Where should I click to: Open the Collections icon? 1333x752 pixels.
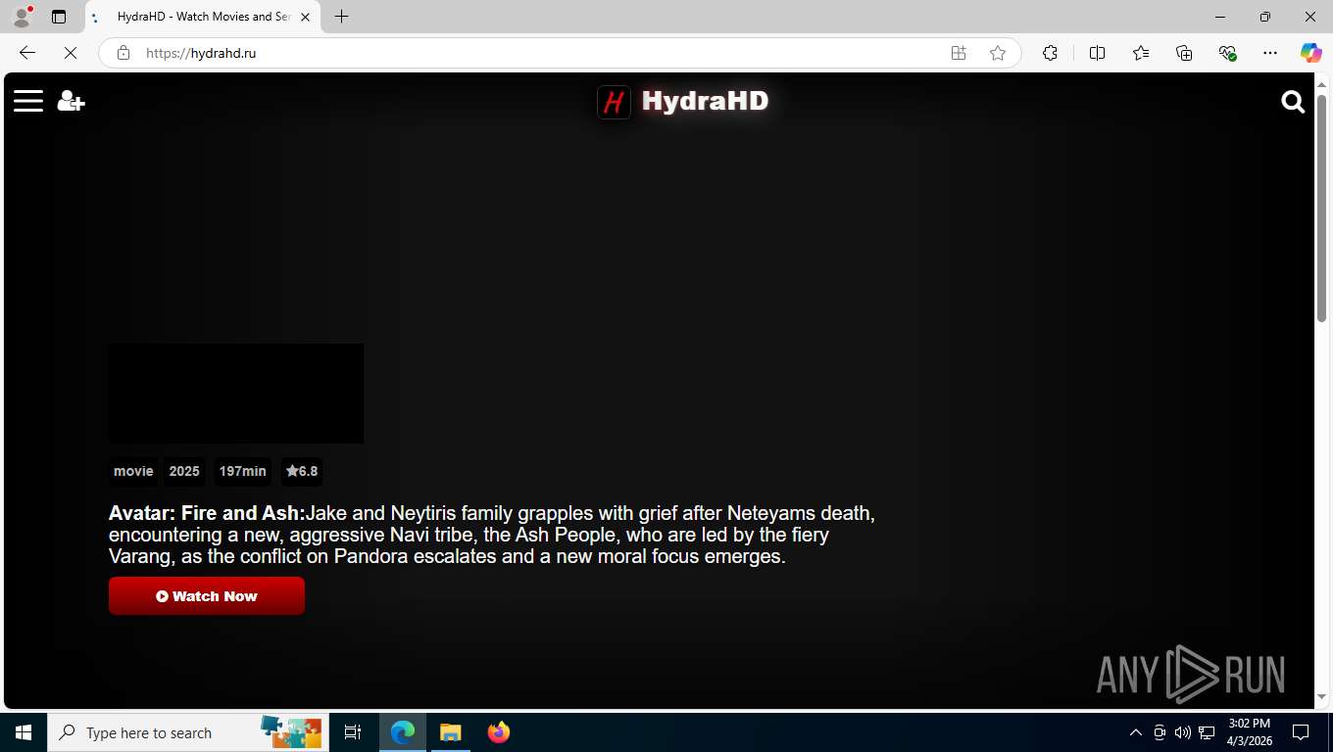pos(1184,53)
